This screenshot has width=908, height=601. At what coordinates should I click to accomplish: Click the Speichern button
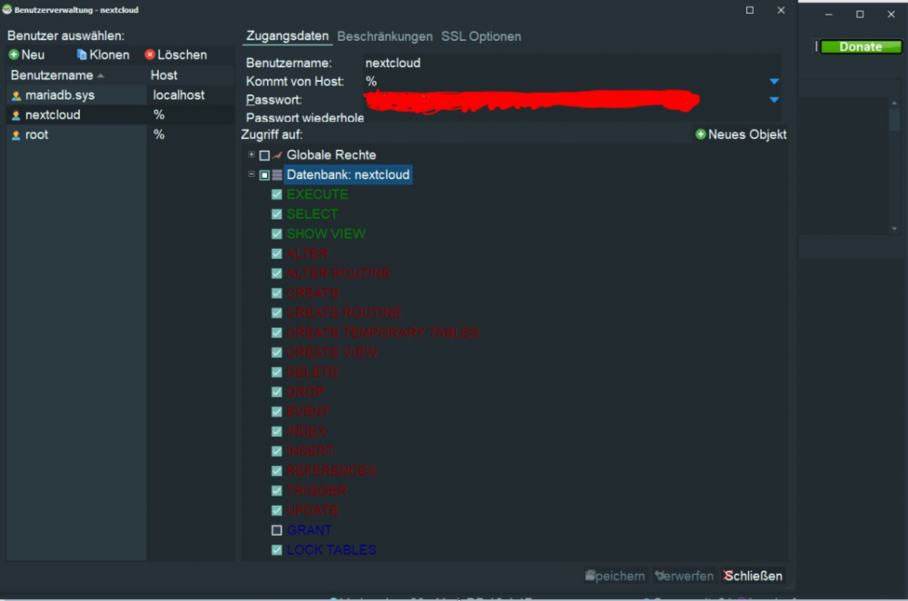(x=615, y=576)
